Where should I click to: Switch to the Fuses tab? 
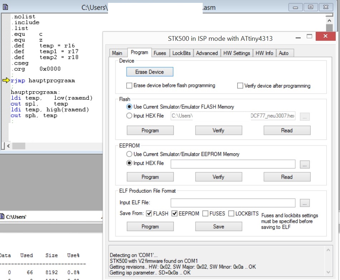[159, 53]
